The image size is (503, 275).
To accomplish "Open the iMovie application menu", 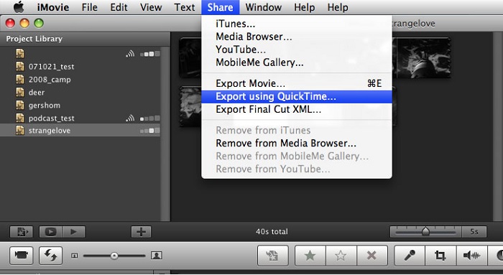I will coord(53,7).
